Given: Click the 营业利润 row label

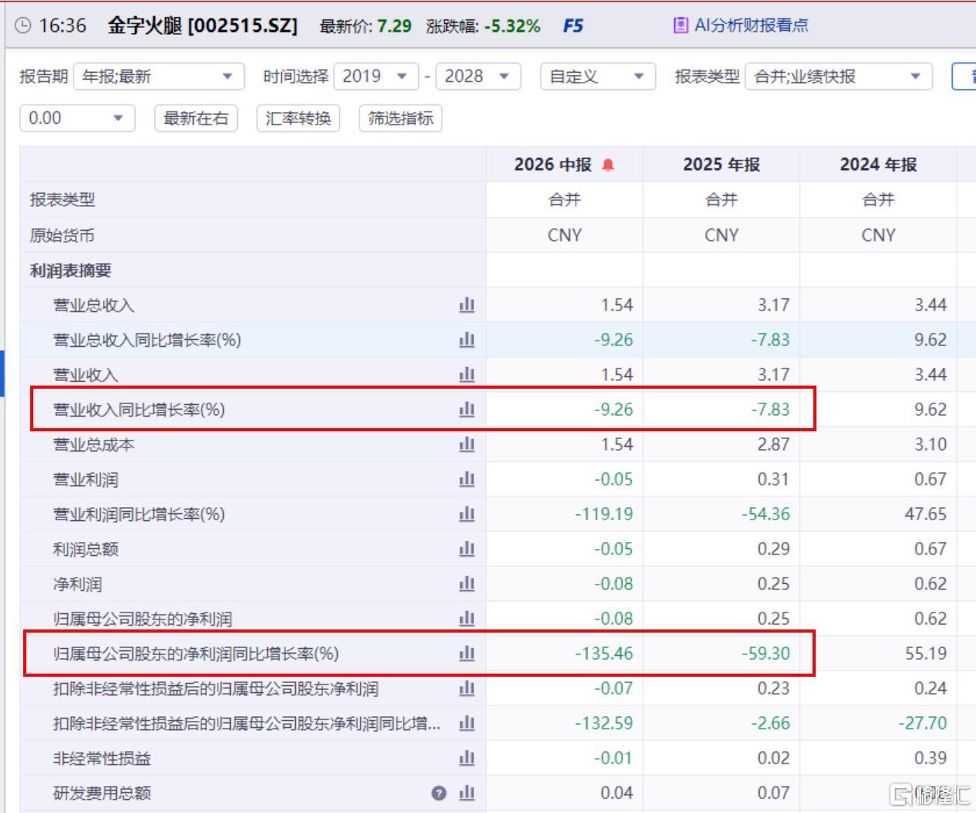Looking at the screenshot, I should [x=85, y=479].
